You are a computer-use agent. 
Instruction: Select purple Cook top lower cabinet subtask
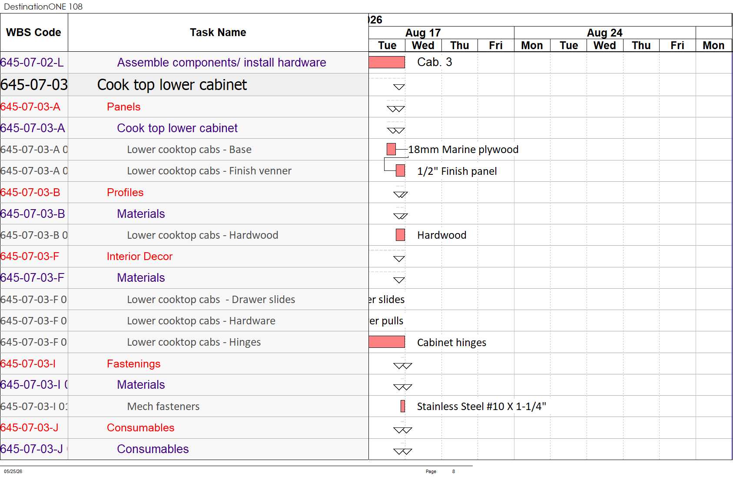pos(177,128)
